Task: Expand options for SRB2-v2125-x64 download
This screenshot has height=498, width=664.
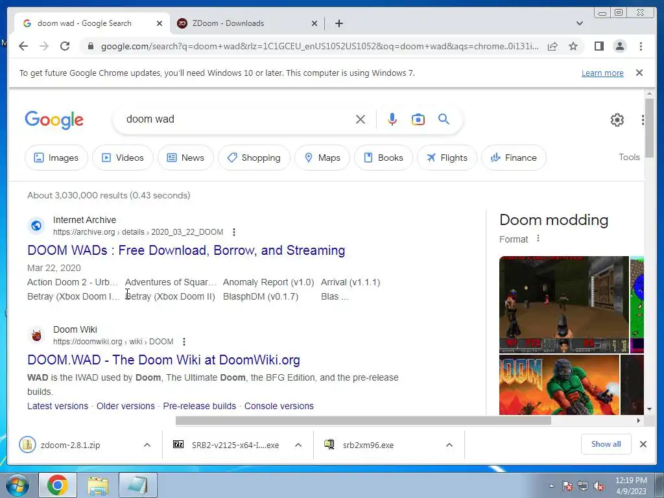Action: 298,445
